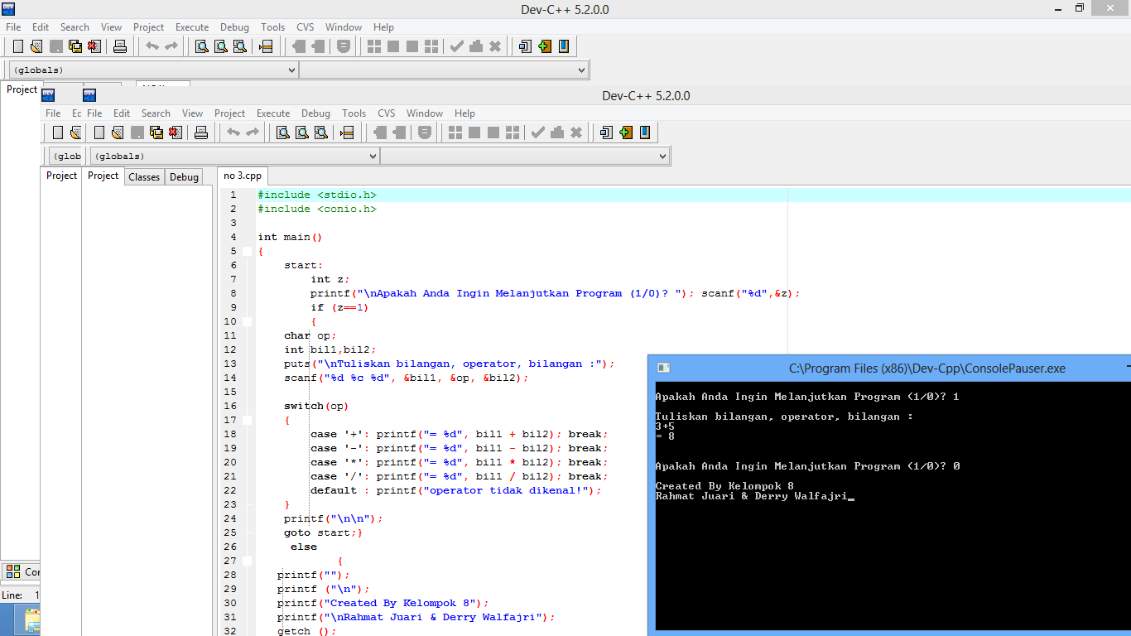Image resolution: width=1131 pixels, height=636 pixels.
Task: Click Open file icon in the outer Dev-C++ toolbar
Action: (x=36, y=46)
